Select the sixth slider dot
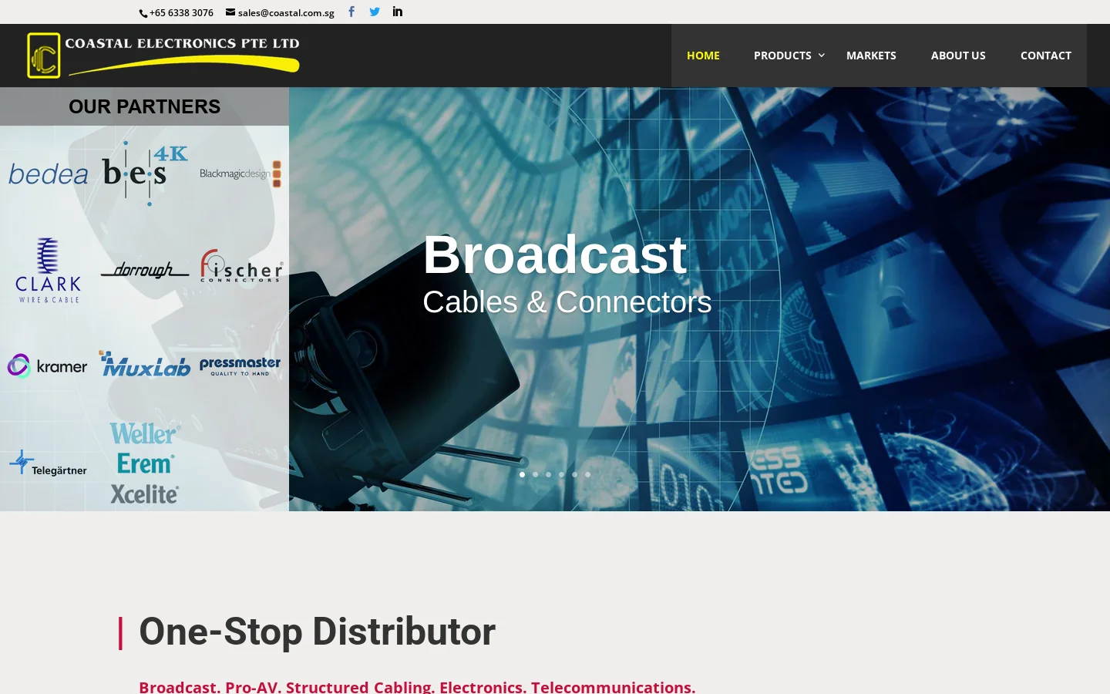 click(x=587, y=474)
